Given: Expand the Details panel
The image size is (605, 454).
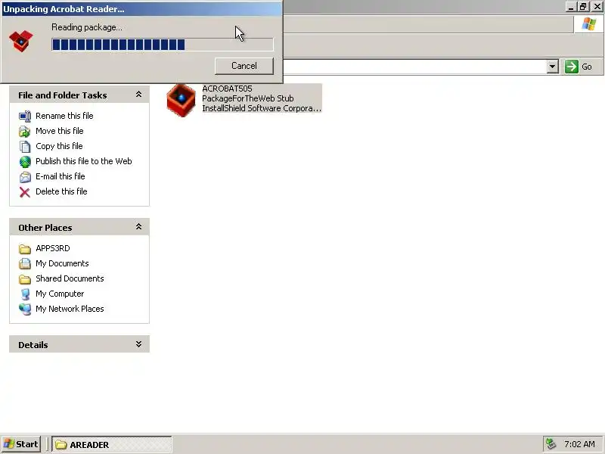Looking at the screenshot, I should coord(138,344).
